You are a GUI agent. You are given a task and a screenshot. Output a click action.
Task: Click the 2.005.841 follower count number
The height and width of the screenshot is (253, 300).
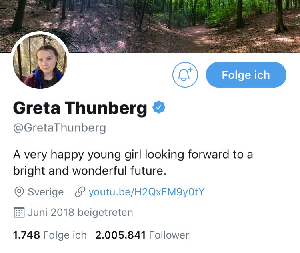coord(120,235)
